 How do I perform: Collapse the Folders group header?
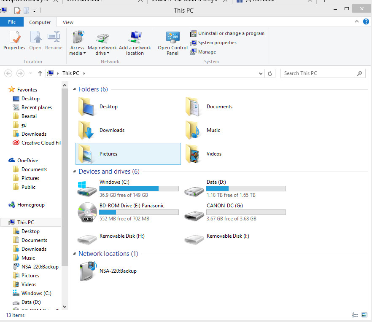pos(74,89)
